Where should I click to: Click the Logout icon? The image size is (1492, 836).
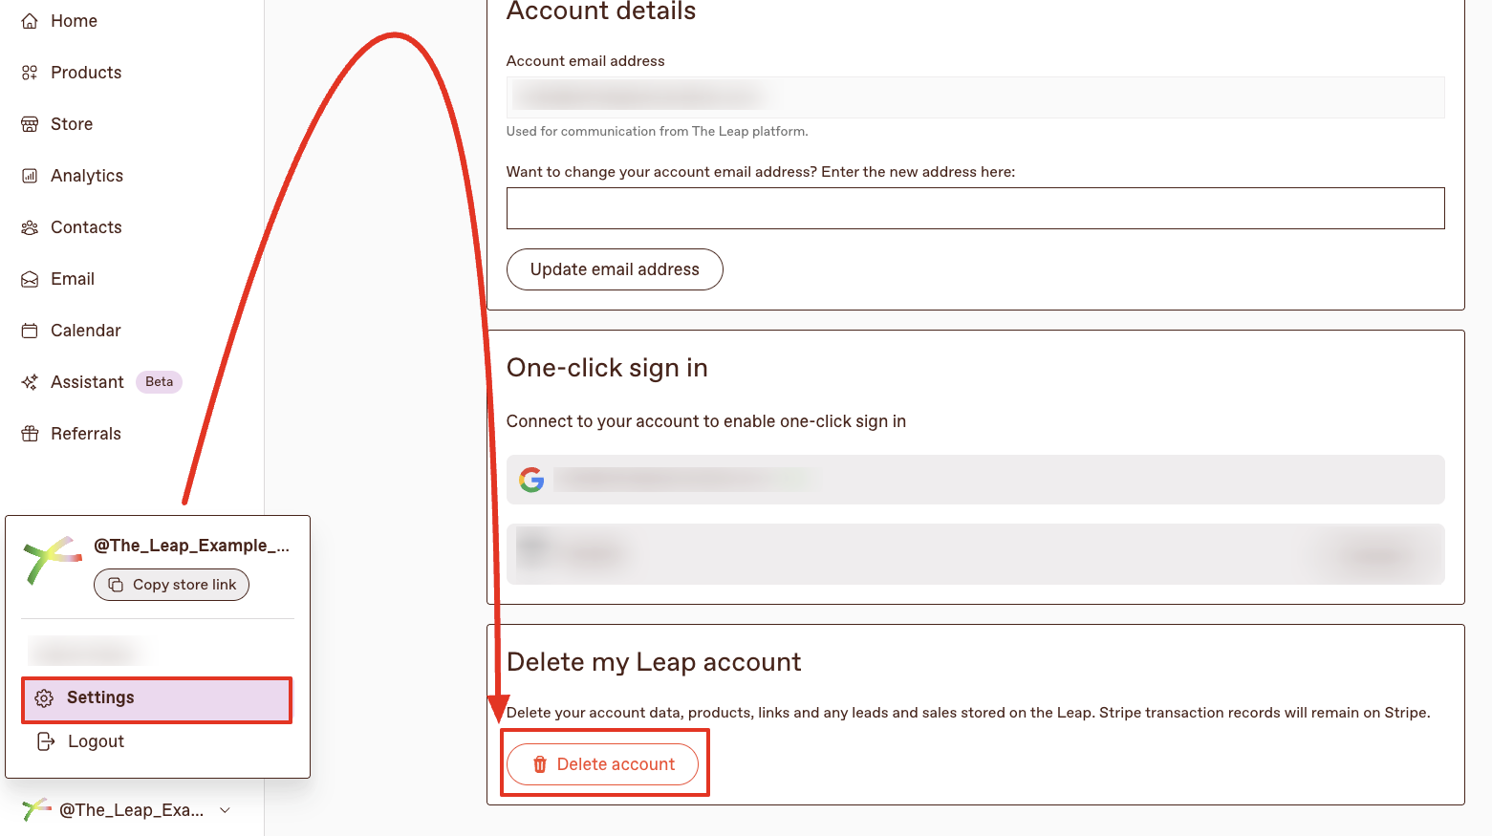(46, 740)
